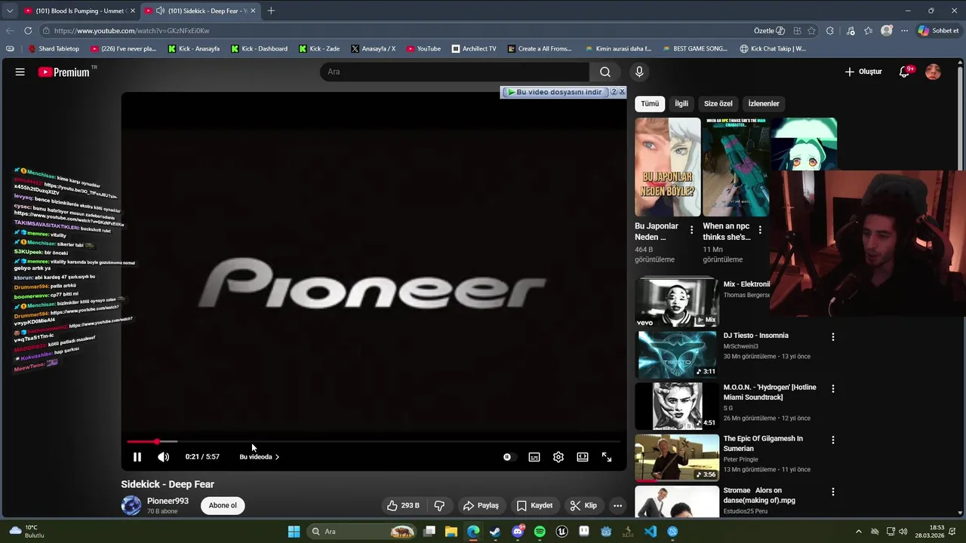Select the 'Tümü' filter chip
966x543 pixels.
point(650,103)
